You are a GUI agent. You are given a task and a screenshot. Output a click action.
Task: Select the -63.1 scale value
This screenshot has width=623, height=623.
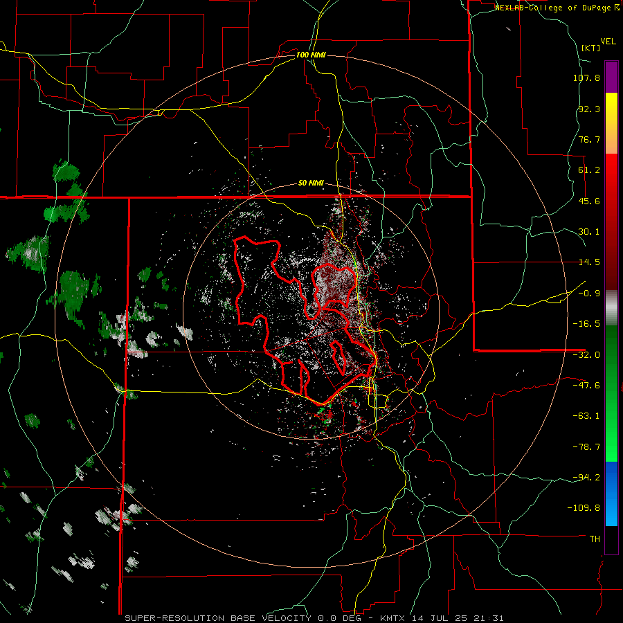pyautogui.click(x=586, y=416)
